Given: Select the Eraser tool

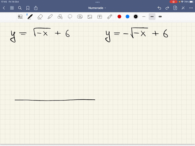Looking at the screenshot, I should (x=40, y=17).
